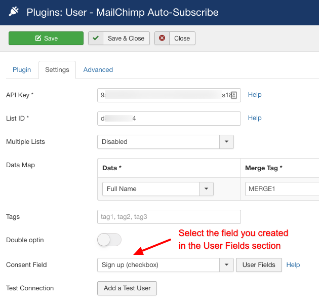Click the page title Plugins: User - MailChimp Auto-Subscribe
The height and width of the screenshot is (304, 319).
pos(123,13)
